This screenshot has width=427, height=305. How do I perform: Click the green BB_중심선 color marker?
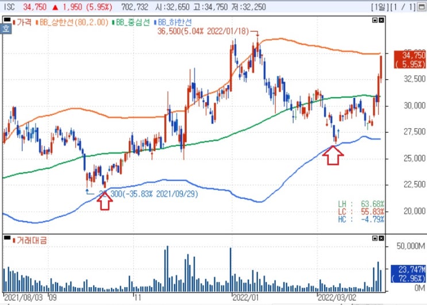pyautogui.click(x=113, y=22)
